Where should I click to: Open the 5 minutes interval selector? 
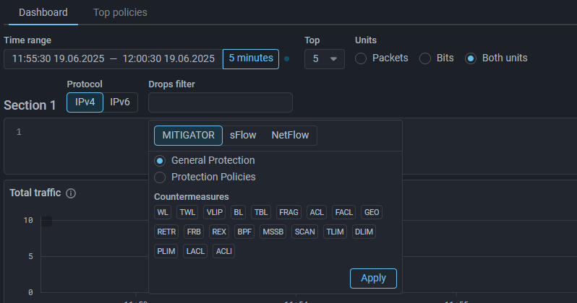251,58
